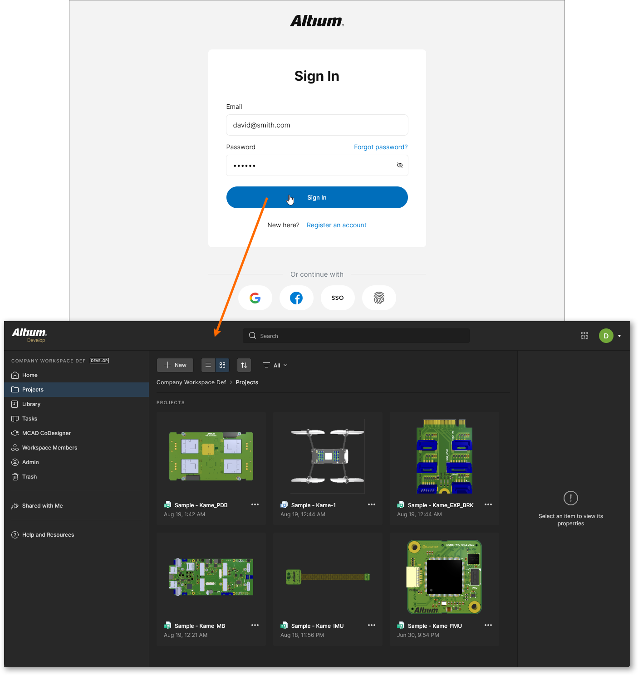Open more options for Sample - Kame-1

coord(372,504)
